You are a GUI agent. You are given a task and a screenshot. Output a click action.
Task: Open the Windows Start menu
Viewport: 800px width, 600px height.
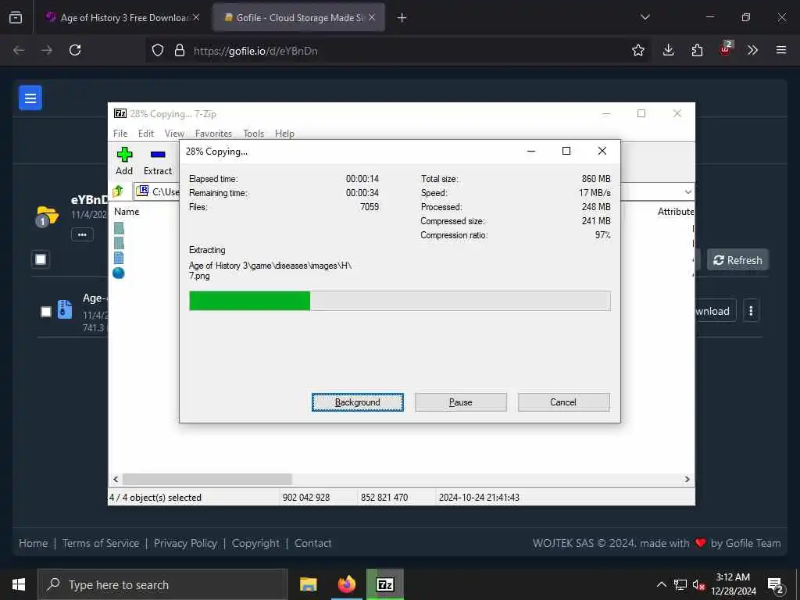[x=19, y=584]
